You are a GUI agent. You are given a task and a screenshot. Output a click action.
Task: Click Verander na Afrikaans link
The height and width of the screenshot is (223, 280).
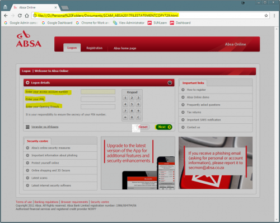click(45, 127)
